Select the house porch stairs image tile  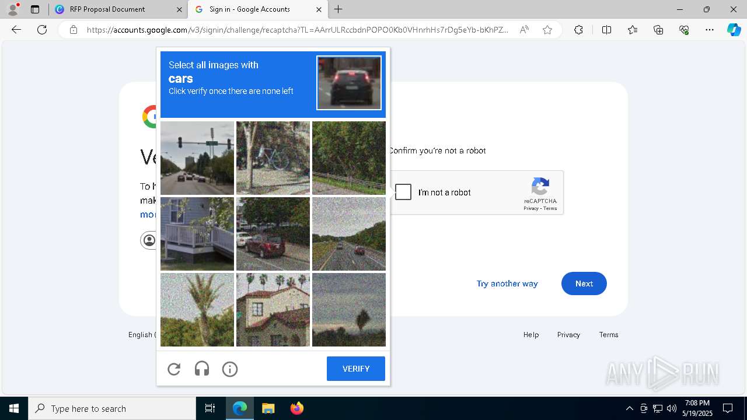(x=197, y=234)
